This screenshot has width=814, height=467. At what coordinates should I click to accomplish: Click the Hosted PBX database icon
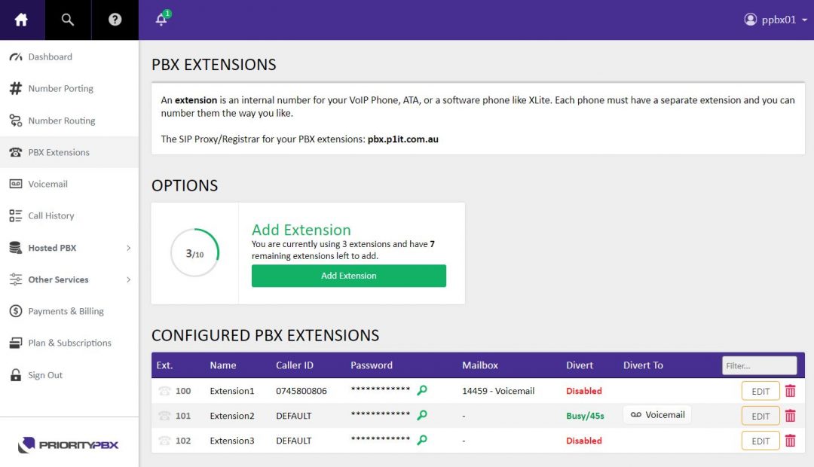[16, 248]
